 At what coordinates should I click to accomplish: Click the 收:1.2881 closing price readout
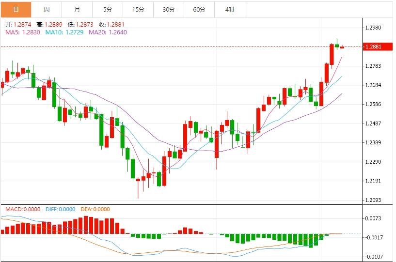[x=111, y=25]
